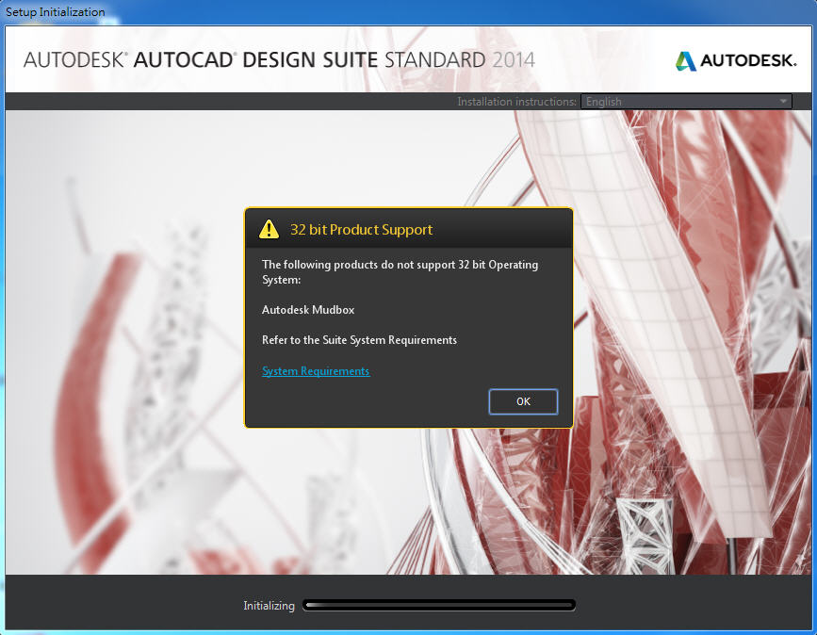This screenshot has height=635, width=817.
Task: Click the 'Initializing' status label
Action: click(269, 605)
